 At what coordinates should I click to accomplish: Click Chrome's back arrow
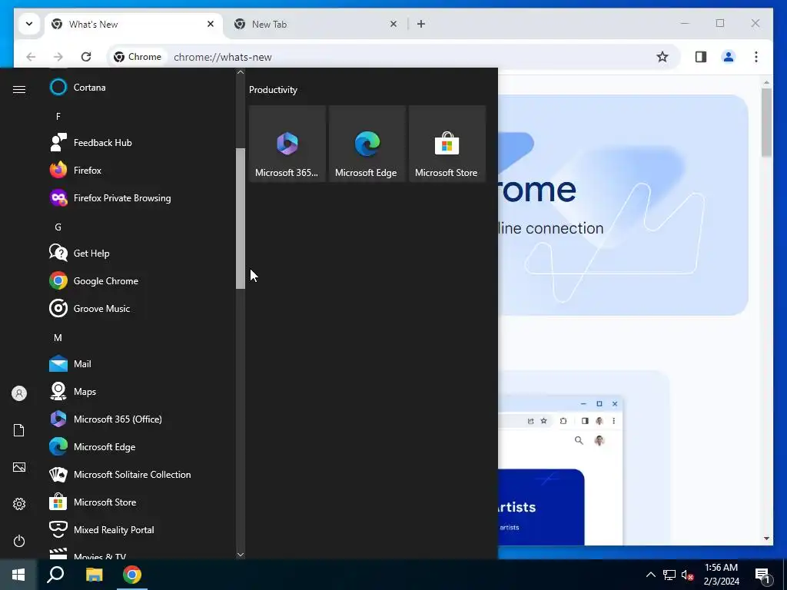(31, 57)
